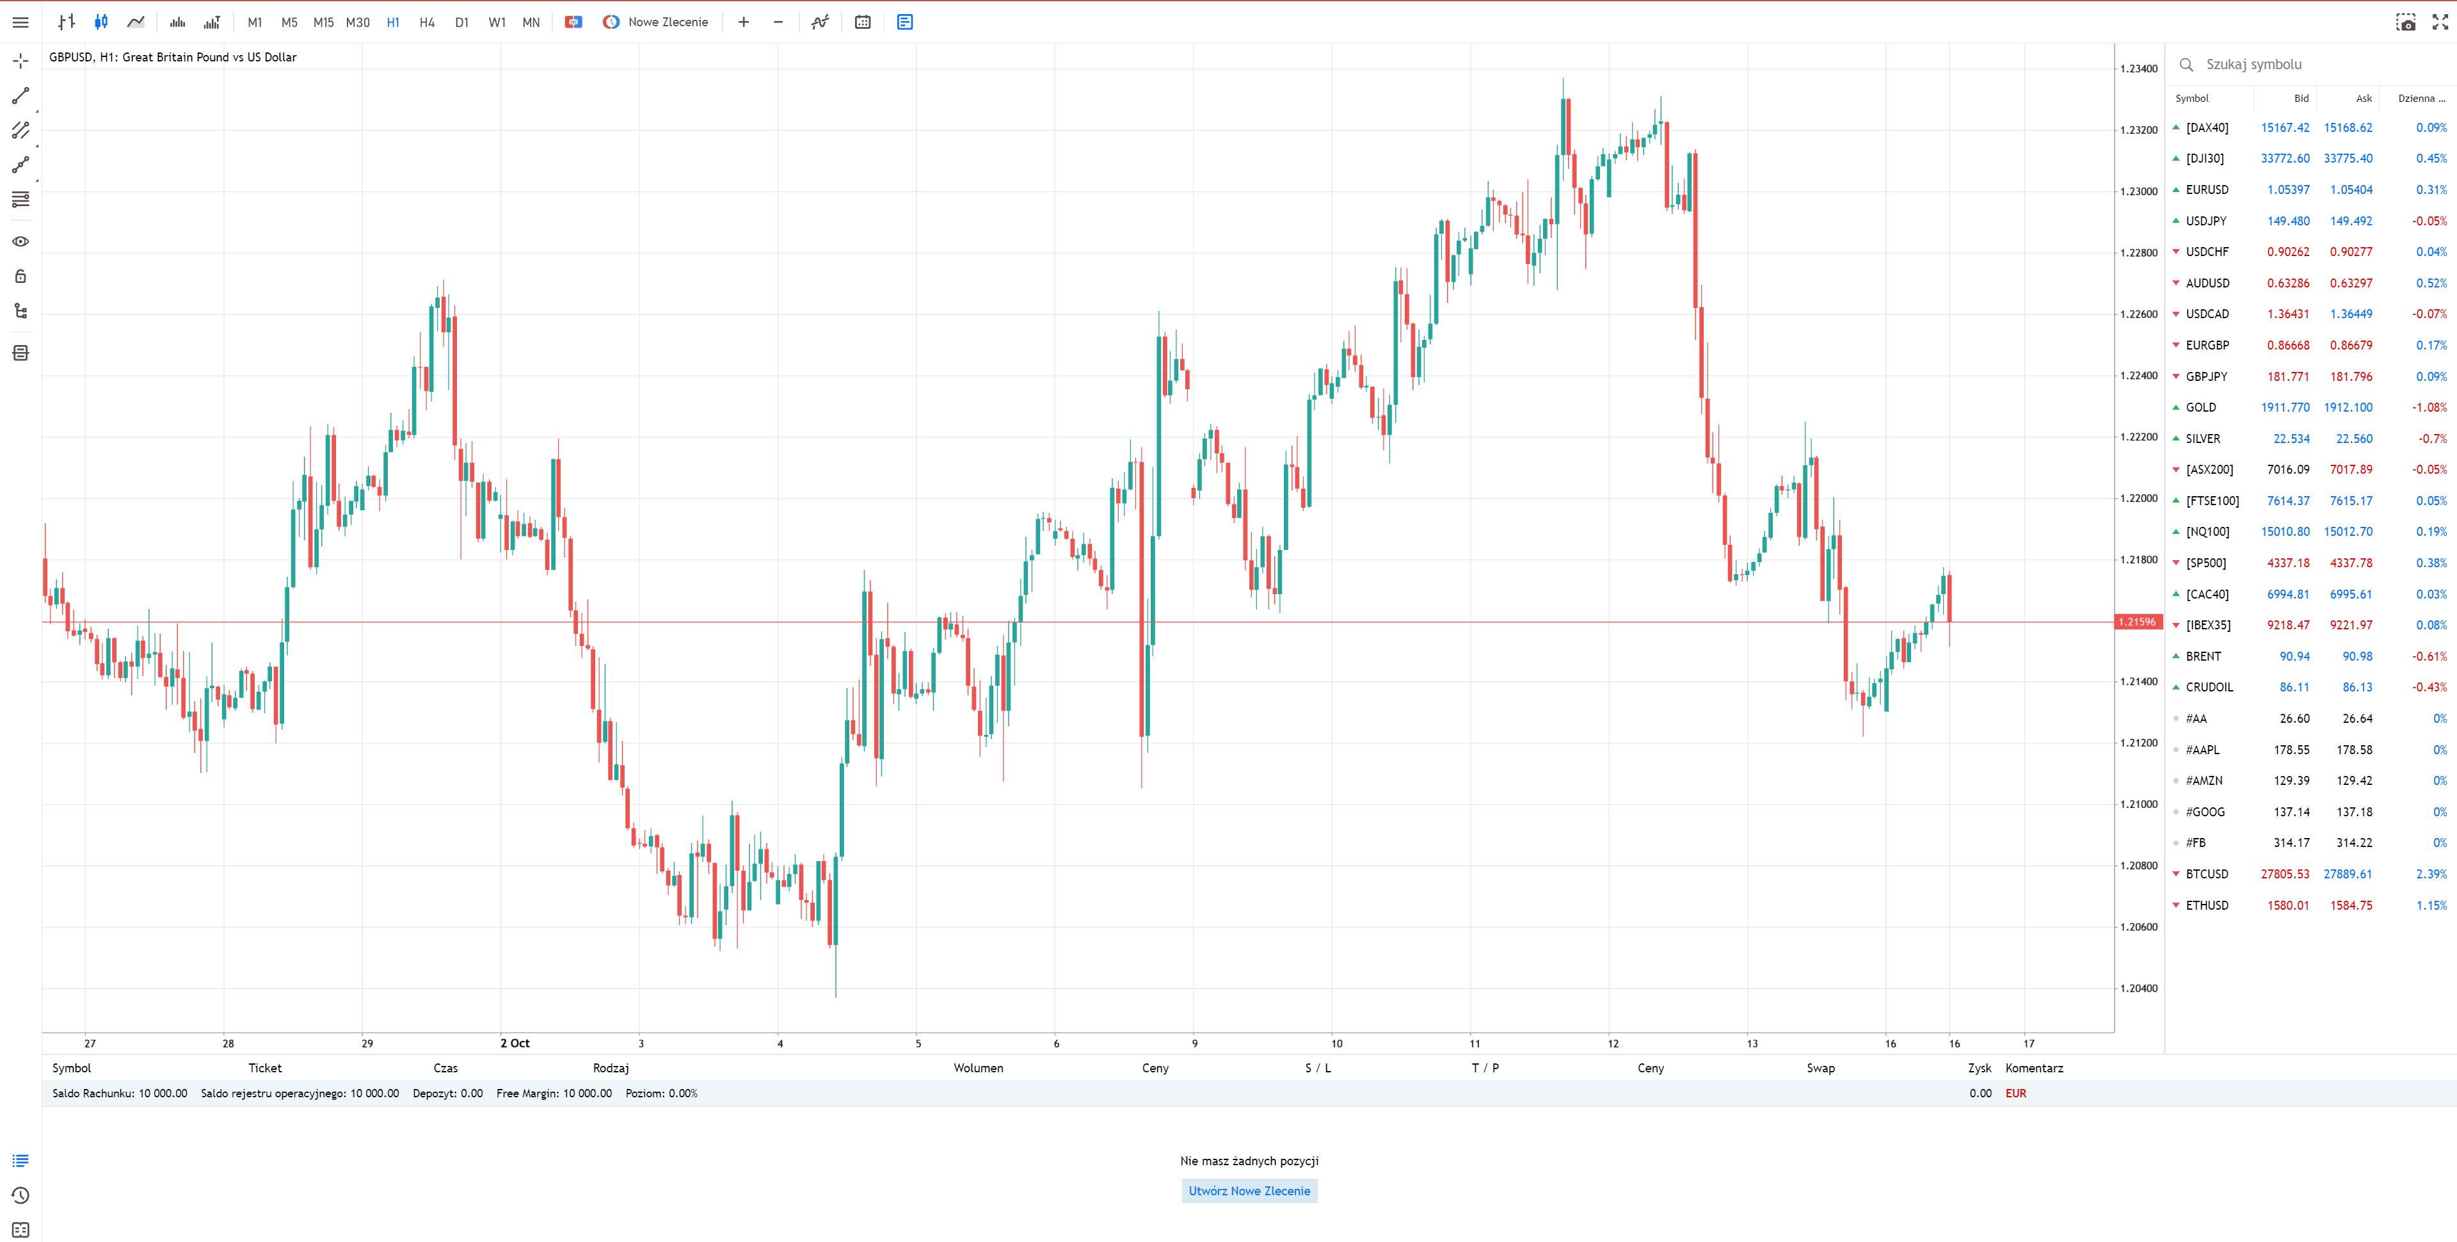Take chart screenshot camera icon
This screenshot has width=2457, height=1242.
click(x=2406, y=22)
